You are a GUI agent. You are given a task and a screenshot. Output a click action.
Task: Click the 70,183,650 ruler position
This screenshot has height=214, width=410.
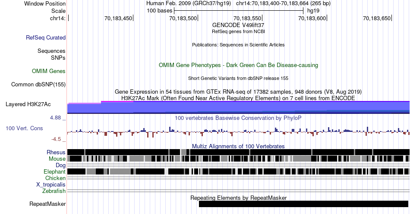point(376,18)
